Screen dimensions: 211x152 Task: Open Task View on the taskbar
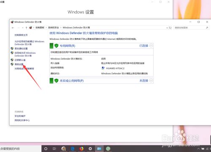tap(54, 149)
